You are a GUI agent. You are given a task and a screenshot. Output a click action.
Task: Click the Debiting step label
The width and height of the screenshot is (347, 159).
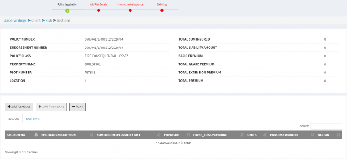pos(162,4)
